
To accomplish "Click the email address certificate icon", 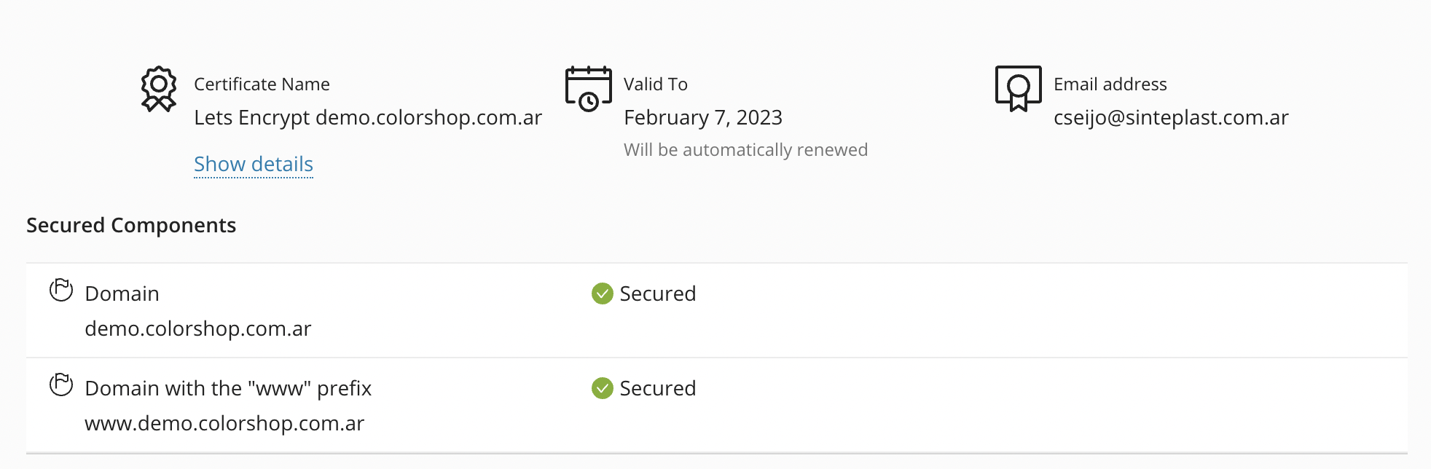I will tap(1018, 89).
